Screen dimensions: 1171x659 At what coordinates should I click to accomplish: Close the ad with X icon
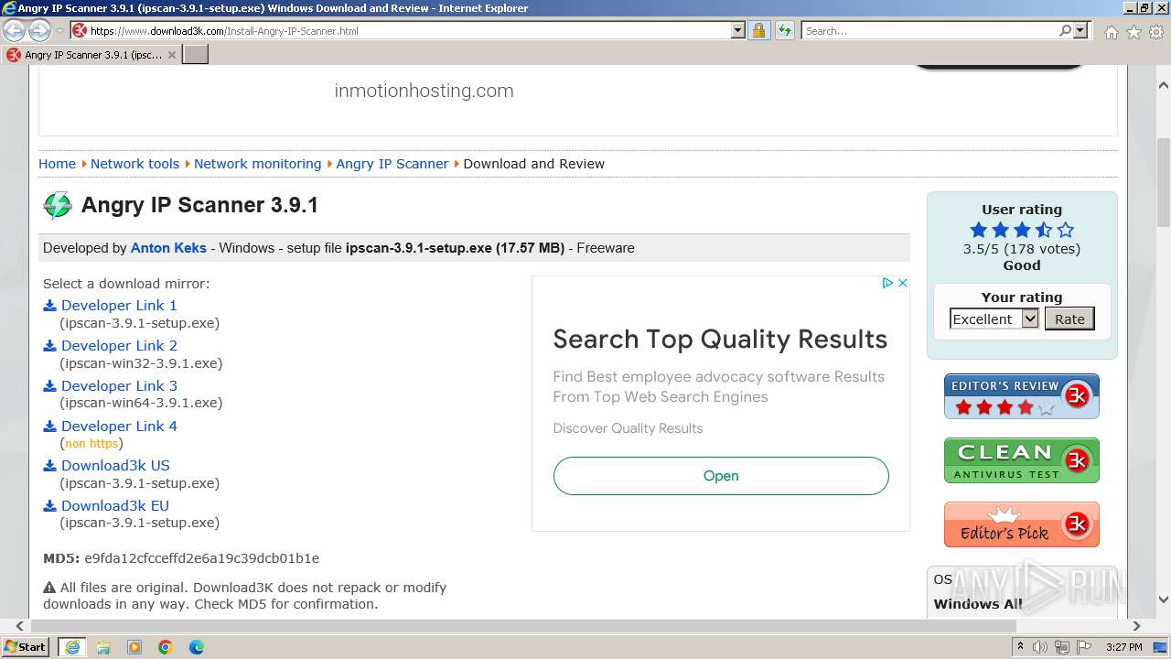(902, 283)
